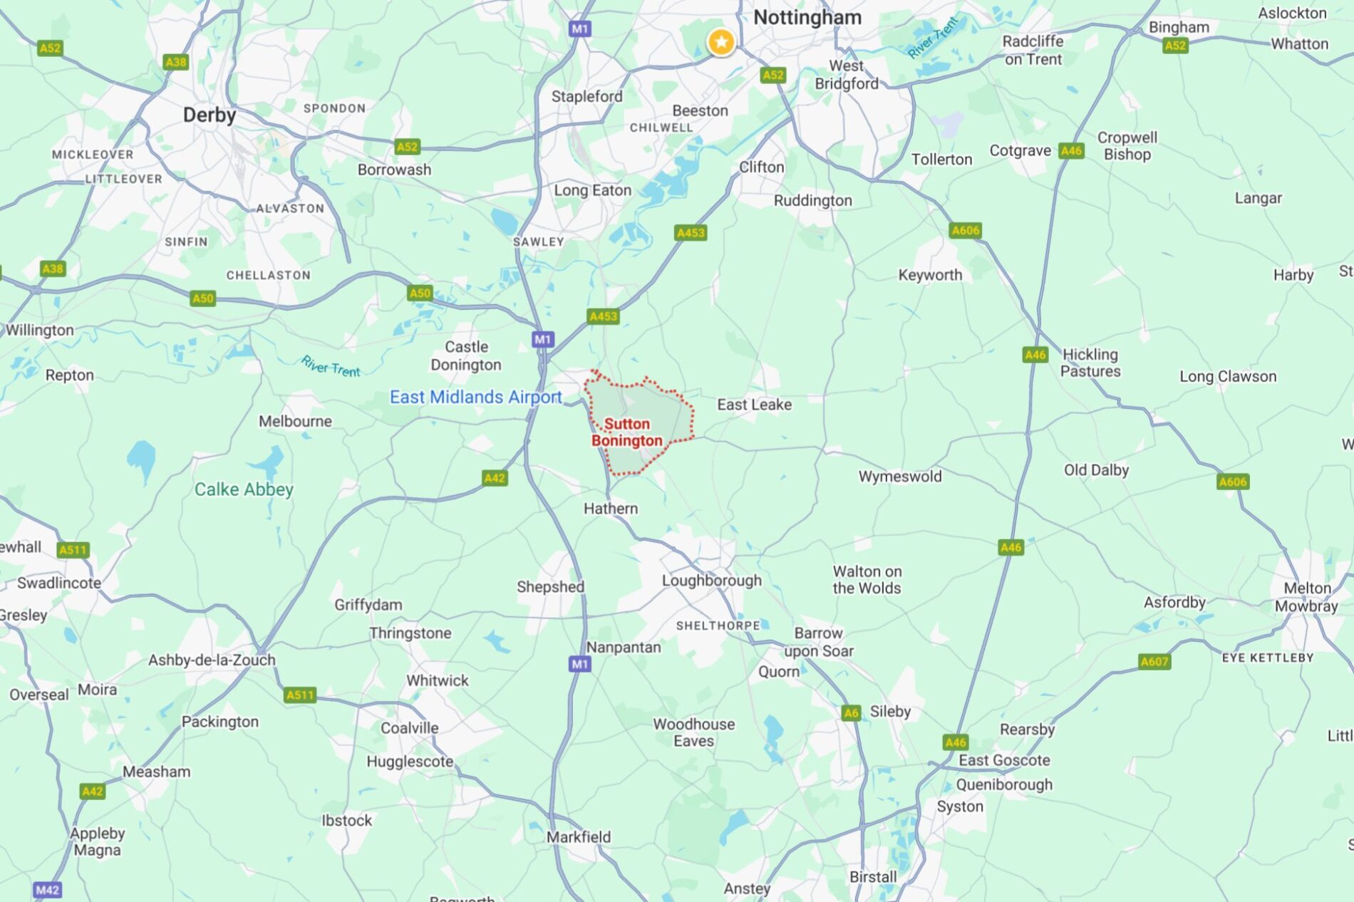Select the M1 motorway shield near Stapleford
The width and height of the screenshot is (1354, 902).
[x=579, y=29]
